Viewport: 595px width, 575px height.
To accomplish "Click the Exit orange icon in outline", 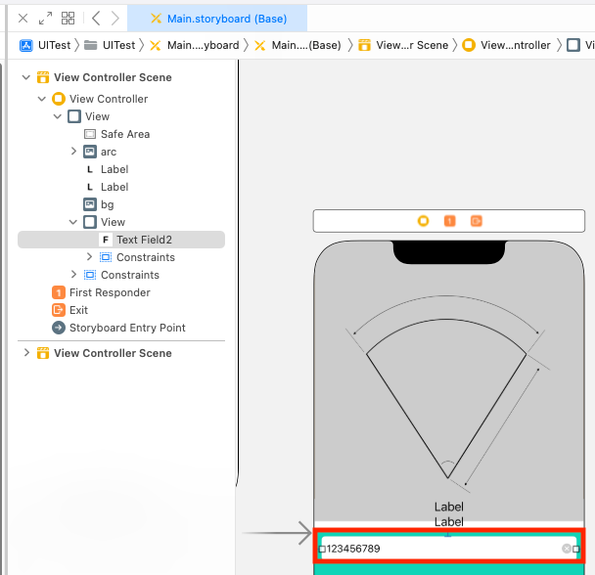I will (x=59, y=310).
